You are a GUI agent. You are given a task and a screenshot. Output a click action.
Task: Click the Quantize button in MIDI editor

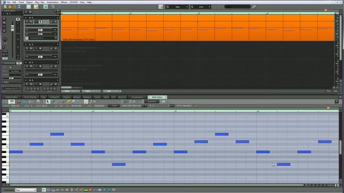pyautogui.click(x=152, y=101)
